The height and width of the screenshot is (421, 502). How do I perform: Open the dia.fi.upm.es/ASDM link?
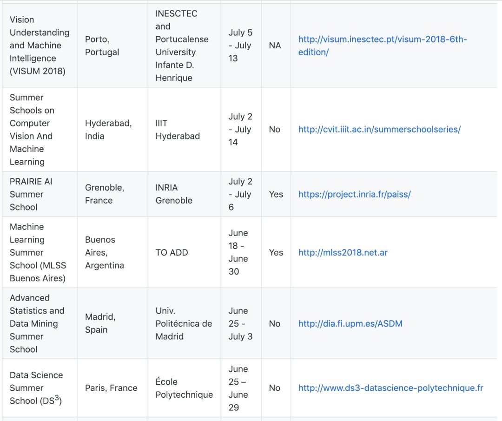tap(350, 323)
